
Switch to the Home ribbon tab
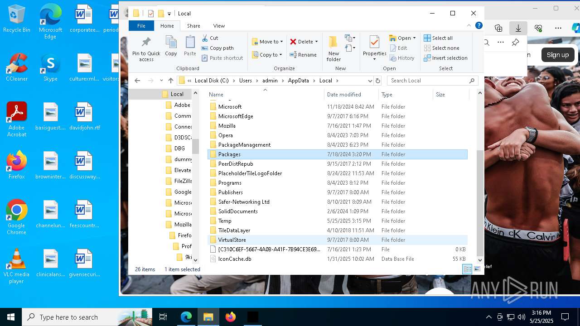click(167, 26)
